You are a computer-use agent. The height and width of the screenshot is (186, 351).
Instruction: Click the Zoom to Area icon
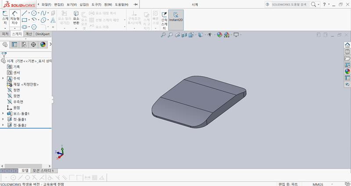click(x=170, y=35)
